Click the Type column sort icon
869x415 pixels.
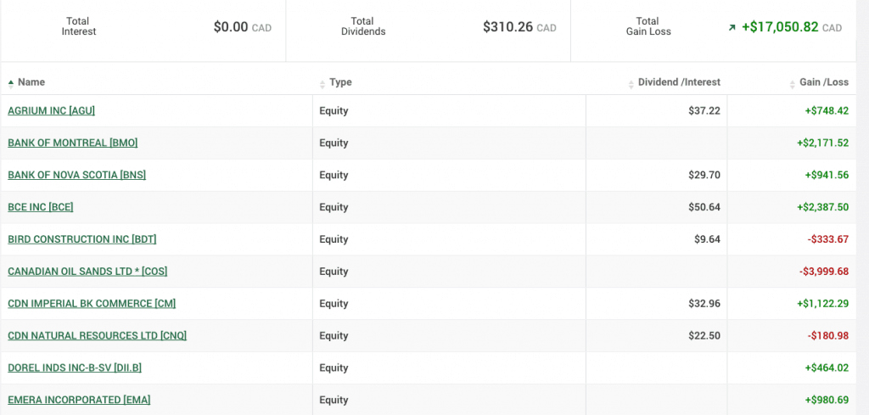coord(322,84)
